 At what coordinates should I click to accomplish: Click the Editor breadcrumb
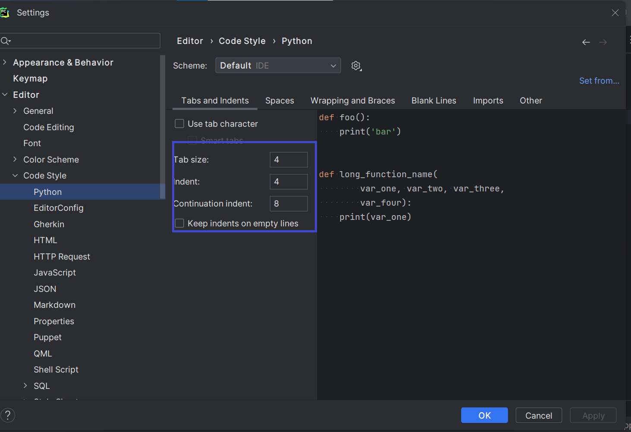(190, 41)
